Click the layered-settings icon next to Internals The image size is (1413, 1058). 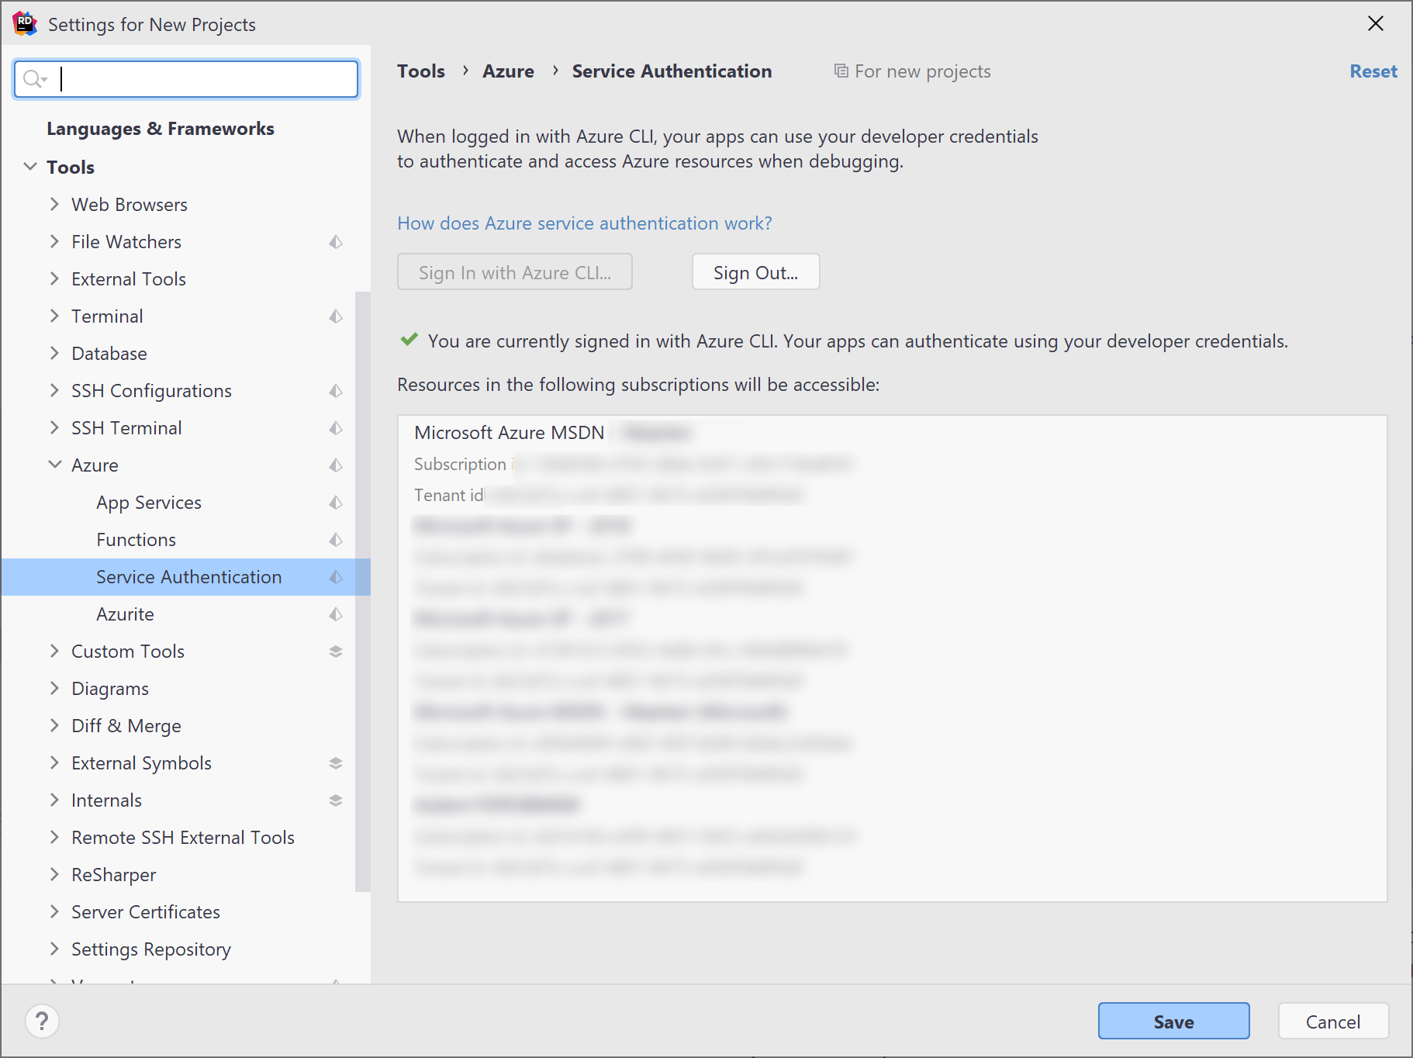pyautogui.click(x=336, y=800)
